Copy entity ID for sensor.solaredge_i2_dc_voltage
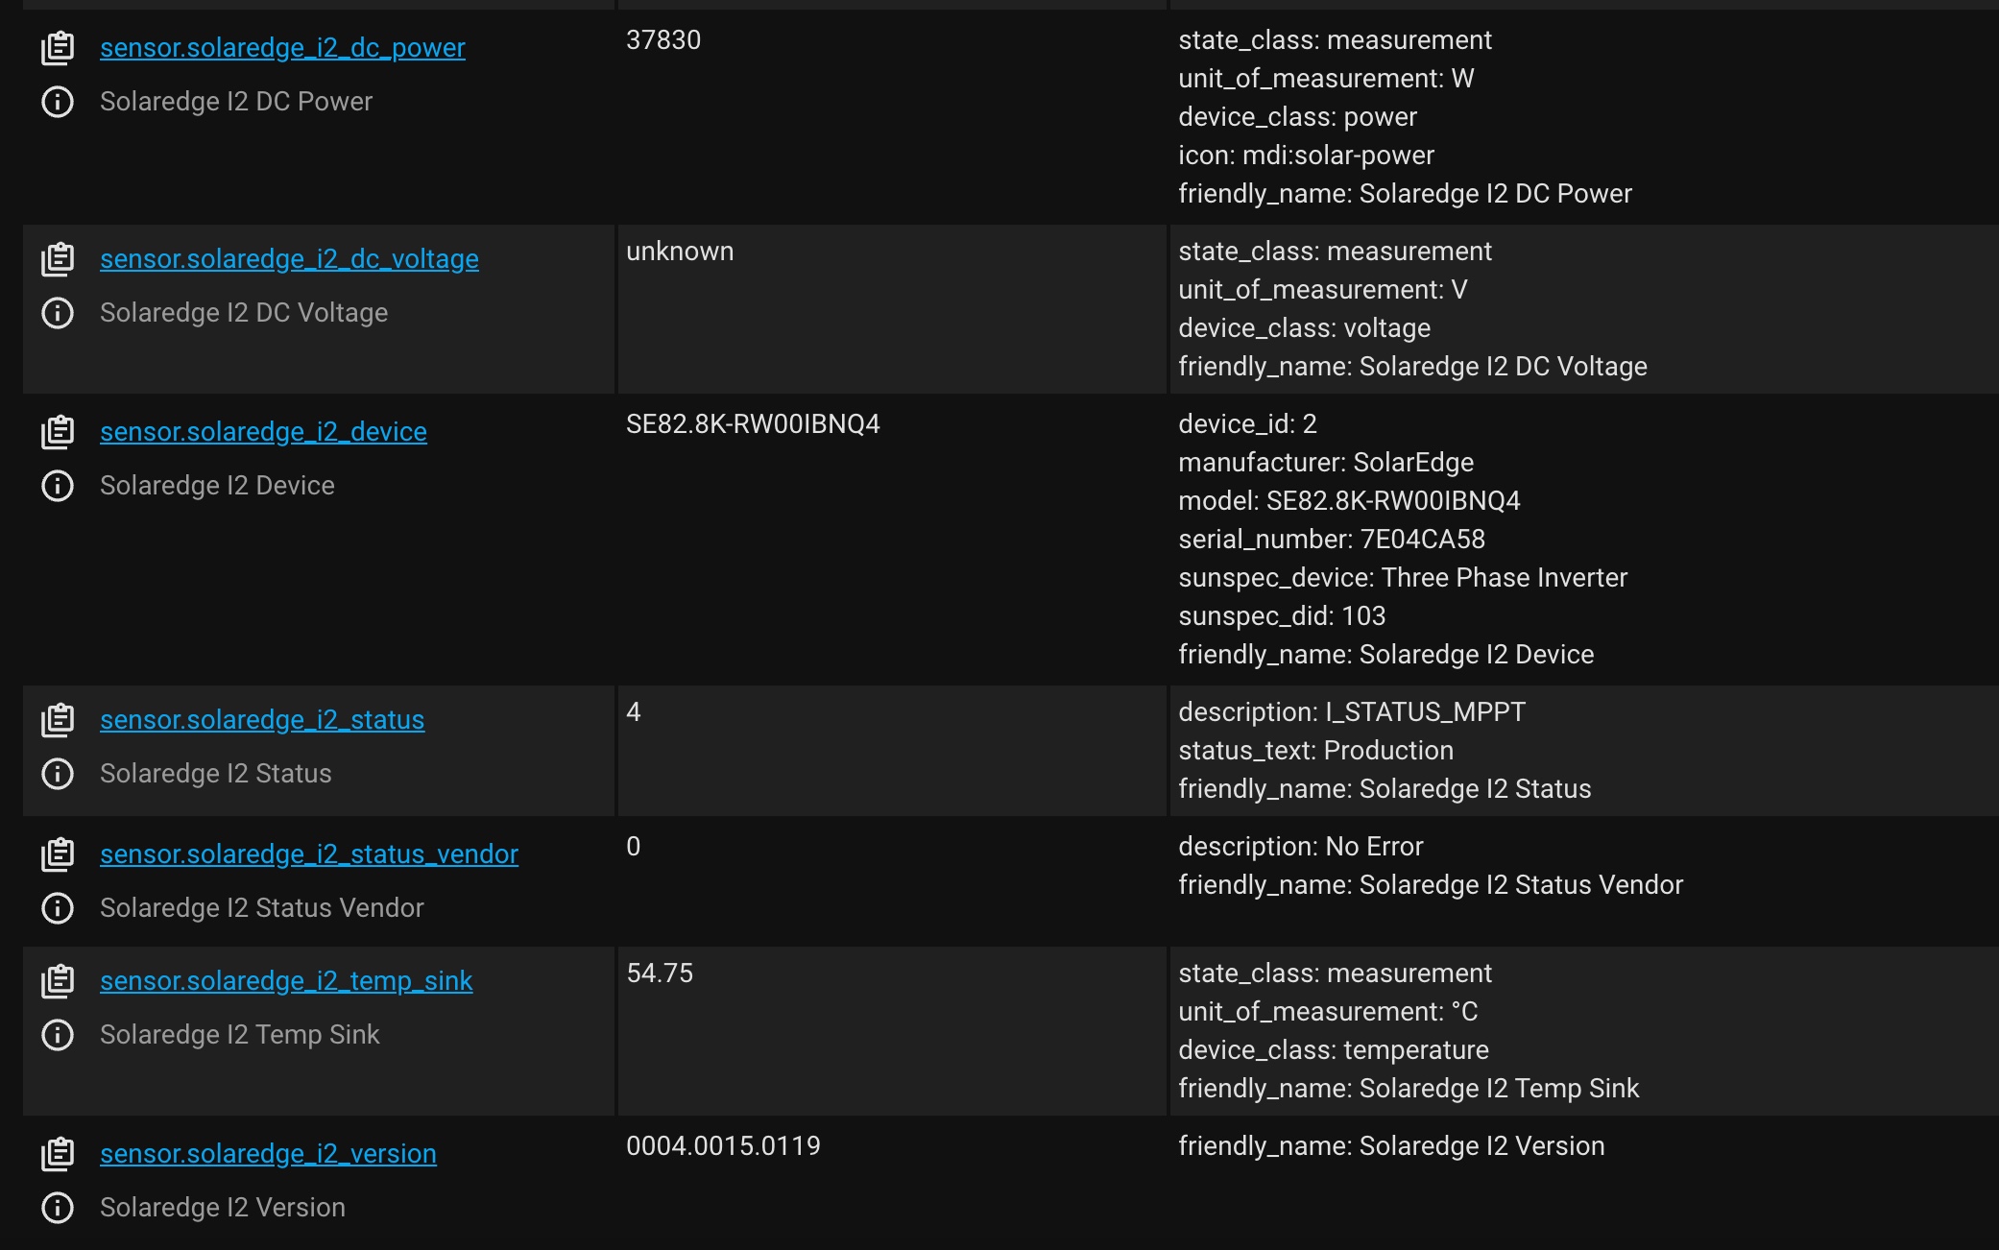1999x1250 pixels. [x=59, y=257]
